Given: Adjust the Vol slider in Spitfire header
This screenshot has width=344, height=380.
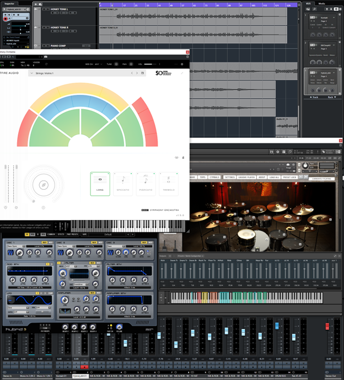Looking at the screenshot, I should coord(150,64).
